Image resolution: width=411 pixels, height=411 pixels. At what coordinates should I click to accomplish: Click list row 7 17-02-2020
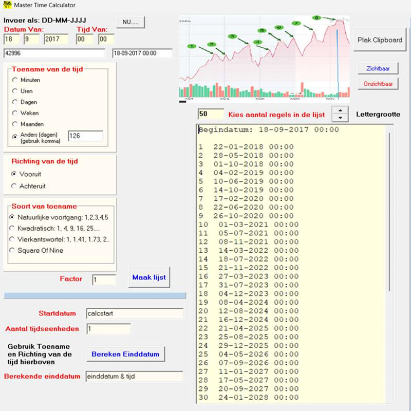[x=246, y=199]
